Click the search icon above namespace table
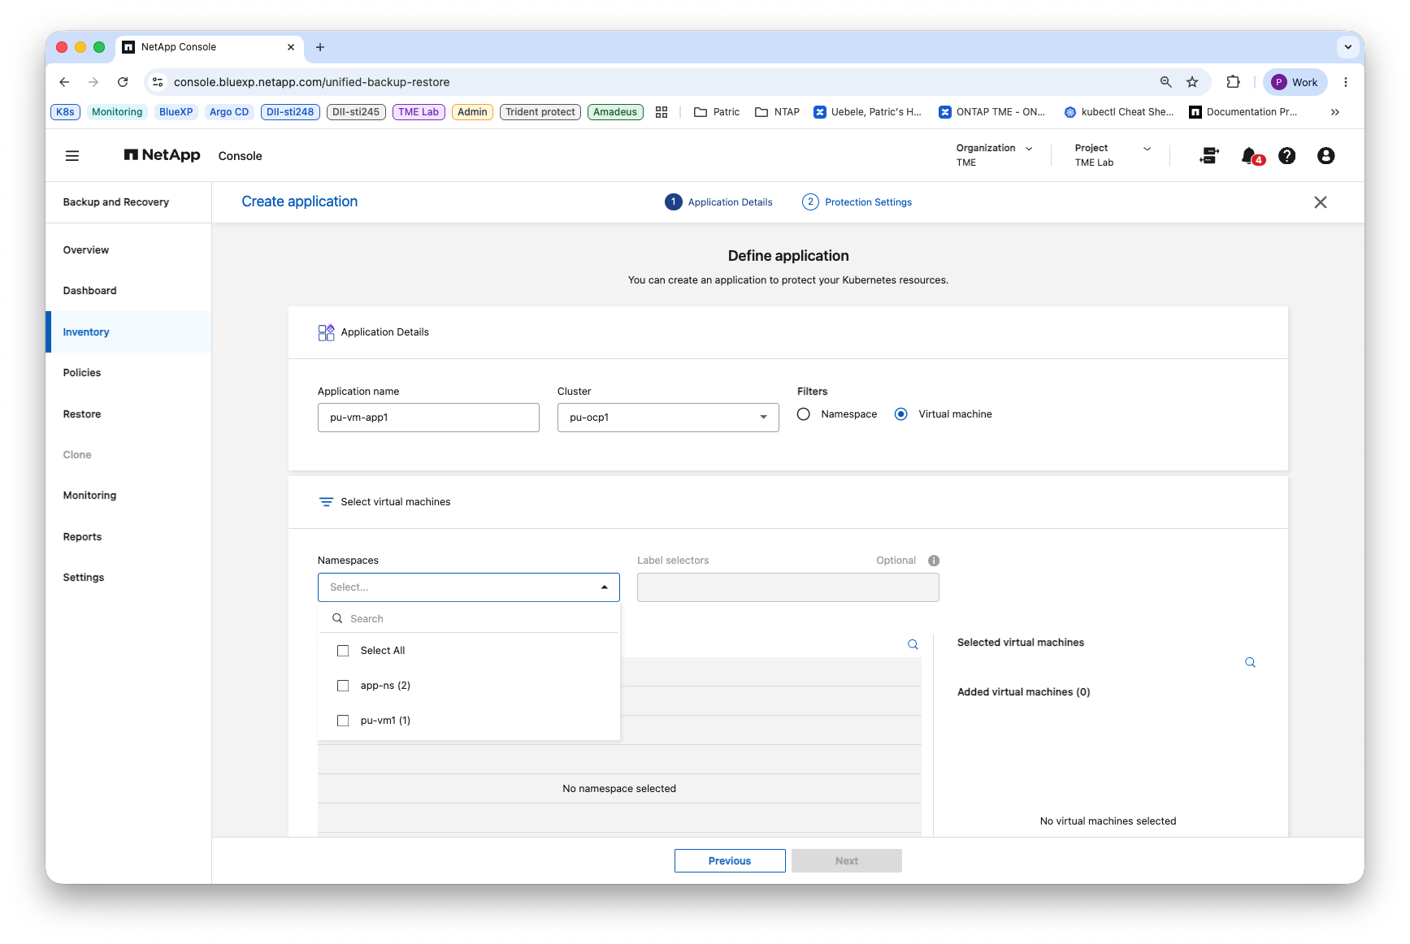This screenshot has width=1410, height=944. click(913, 644)
